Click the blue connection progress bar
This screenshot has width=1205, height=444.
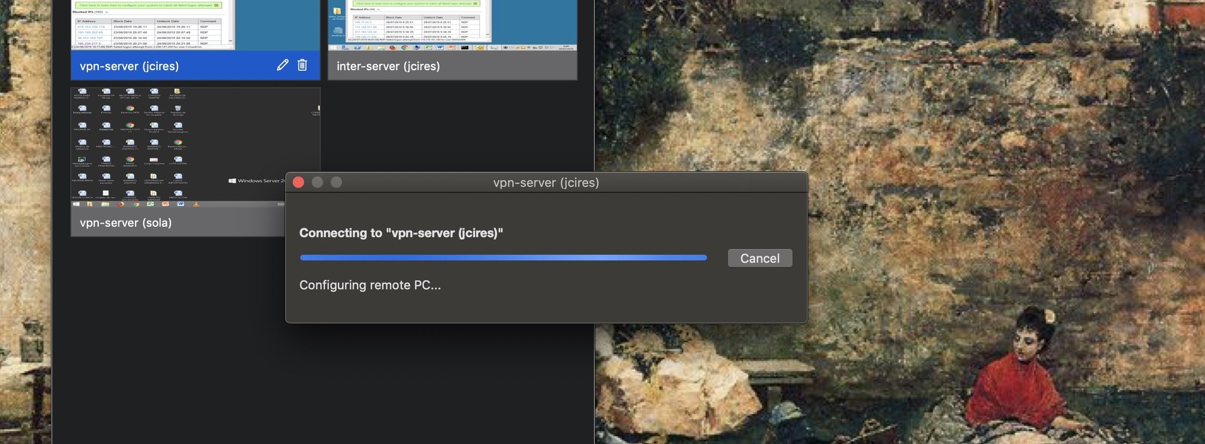pos(503,258)
